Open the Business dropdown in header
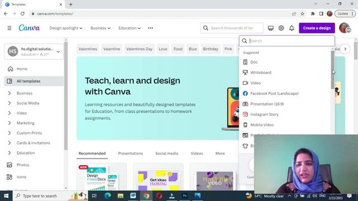358x201 pixels. tap(100, 28)
